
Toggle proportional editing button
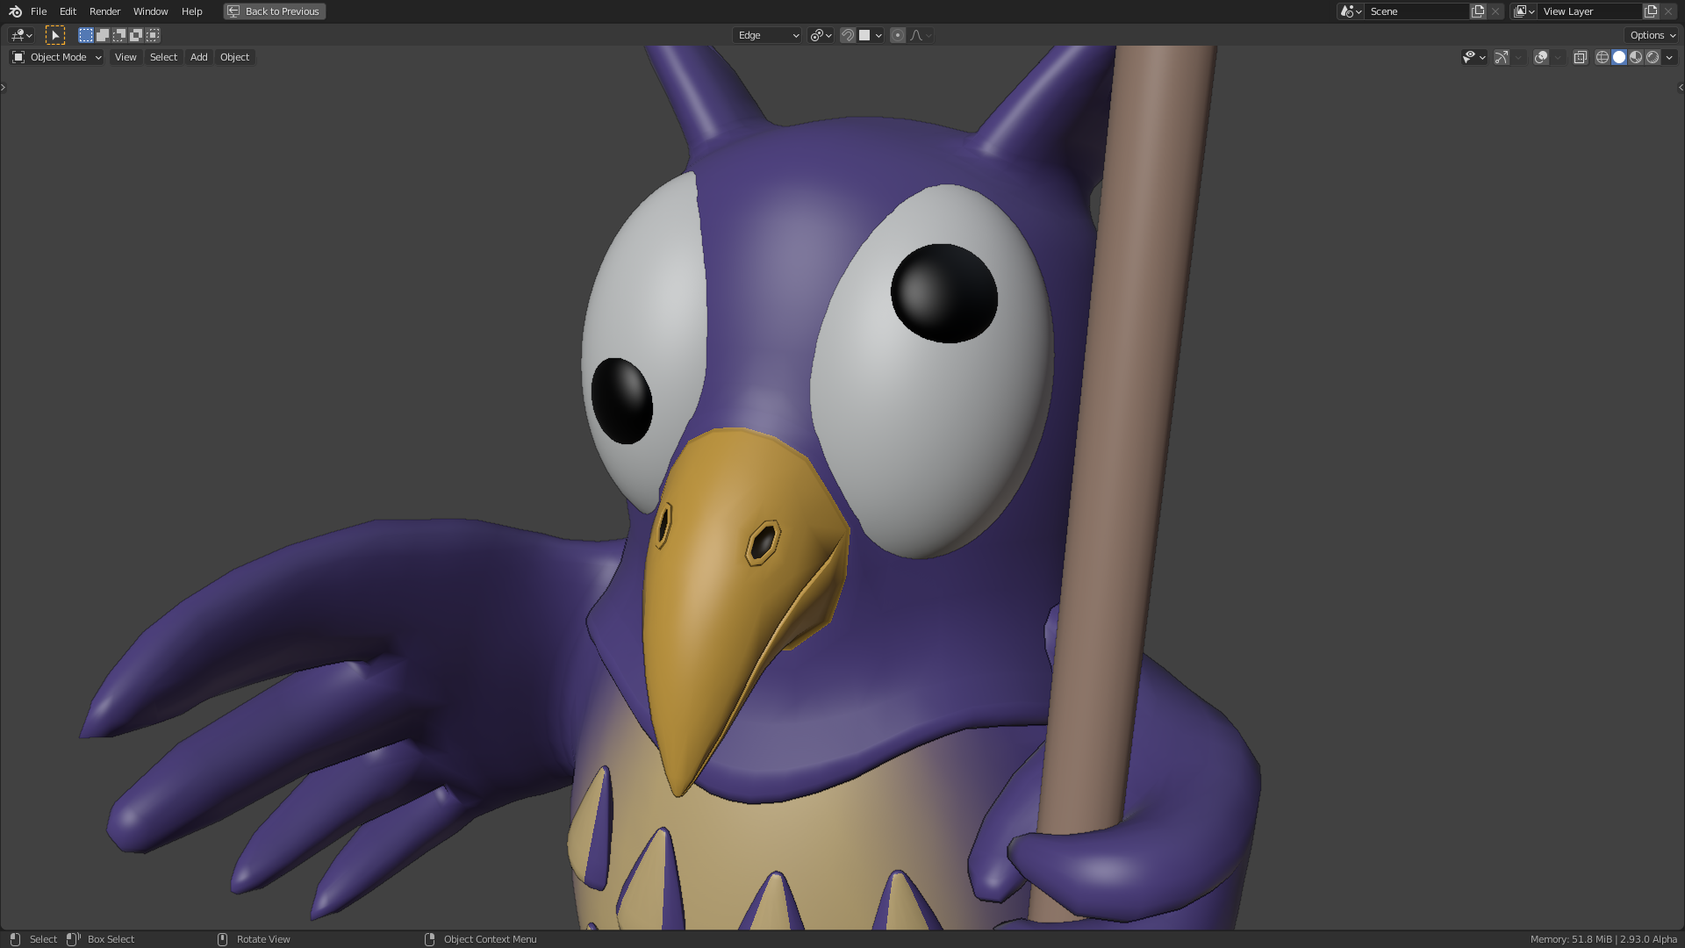click(898, 35)
